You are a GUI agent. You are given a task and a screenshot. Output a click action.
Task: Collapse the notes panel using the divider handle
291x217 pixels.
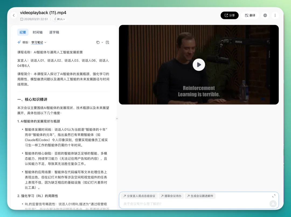click(116, 118)
